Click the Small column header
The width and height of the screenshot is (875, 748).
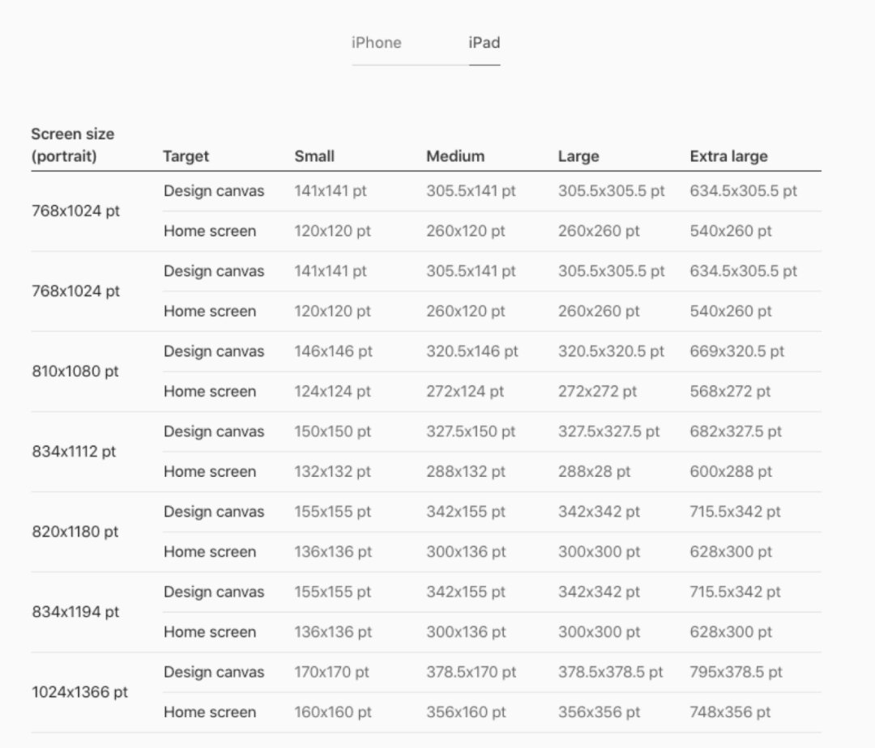[x=314, y=156]
